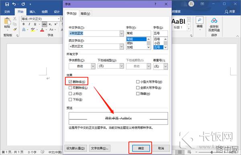Open the 字体颜色 font color dropdown
The width and height of the screenshot is (241, 155).
pyautogui.click(x=93, y=66)
